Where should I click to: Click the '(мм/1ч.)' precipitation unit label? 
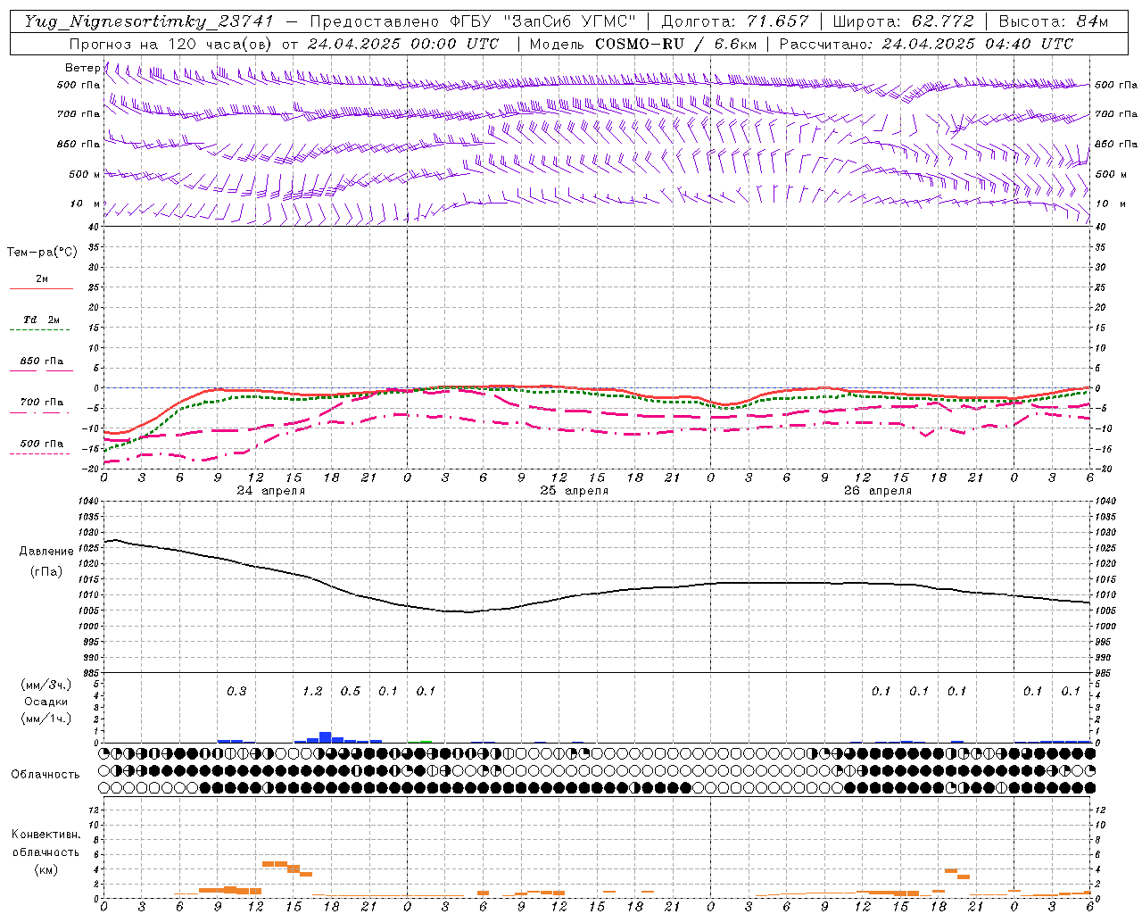point(46,718)
